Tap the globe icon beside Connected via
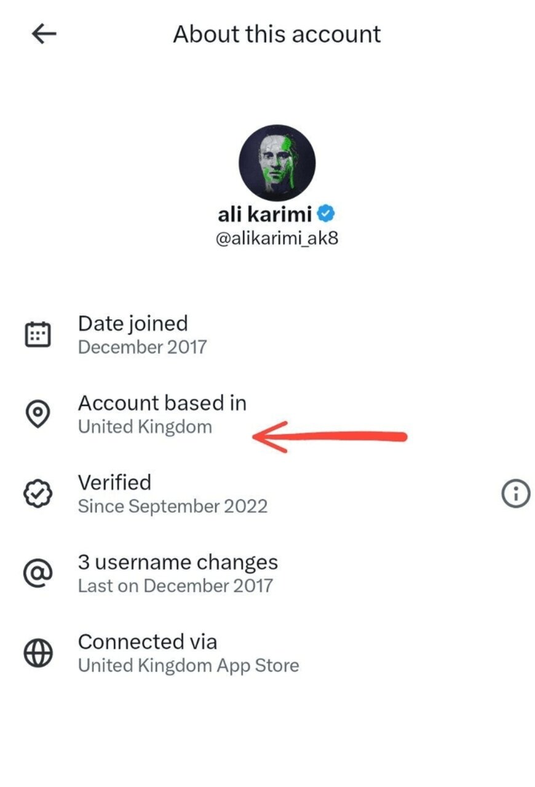This screenshot has width=535, height=787. click(x=38, y=653)
